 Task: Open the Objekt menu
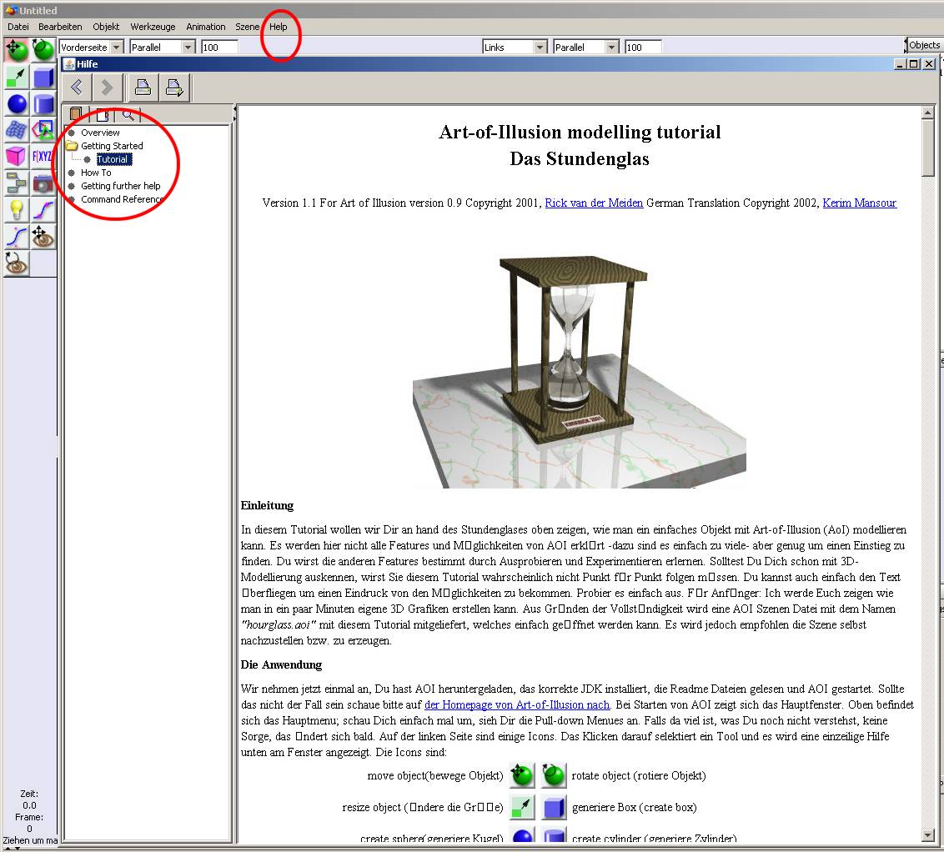pyautogui.click(x=106, y=27)
